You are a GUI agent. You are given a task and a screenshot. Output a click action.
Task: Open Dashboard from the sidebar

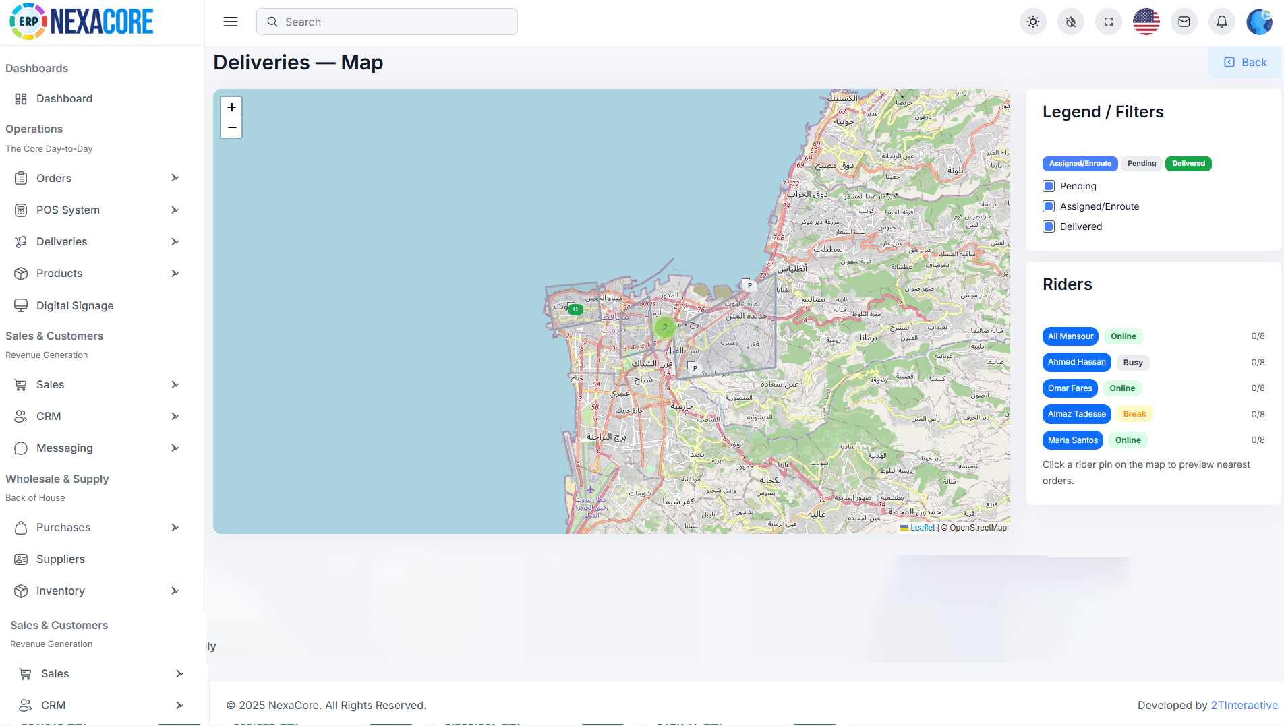[x=64, y=98]
